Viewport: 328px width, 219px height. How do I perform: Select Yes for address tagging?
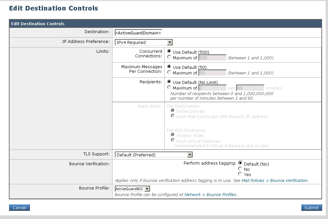(240, 174)
